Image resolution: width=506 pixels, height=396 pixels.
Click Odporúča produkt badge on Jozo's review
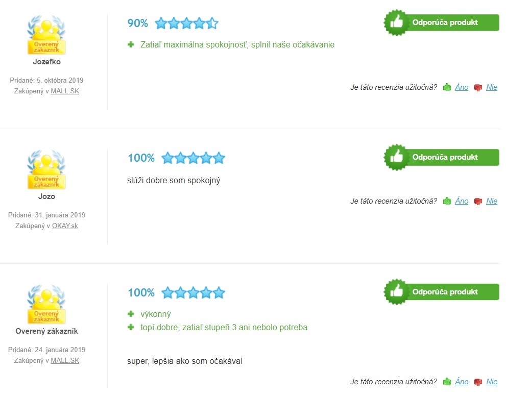pos(442,157)
